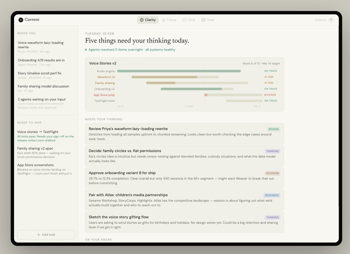Click the Jan 13 axis label

pyautogui.click(x=120, y=106)
